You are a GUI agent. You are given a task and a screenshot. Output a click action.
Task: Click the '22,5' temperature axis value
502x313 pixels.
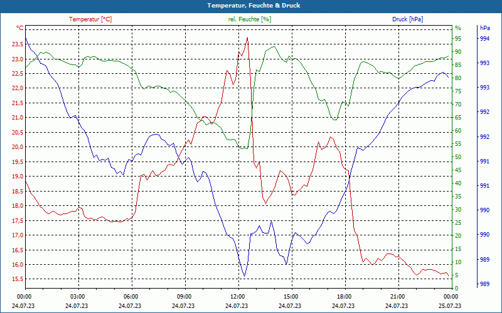click(18, 74)
